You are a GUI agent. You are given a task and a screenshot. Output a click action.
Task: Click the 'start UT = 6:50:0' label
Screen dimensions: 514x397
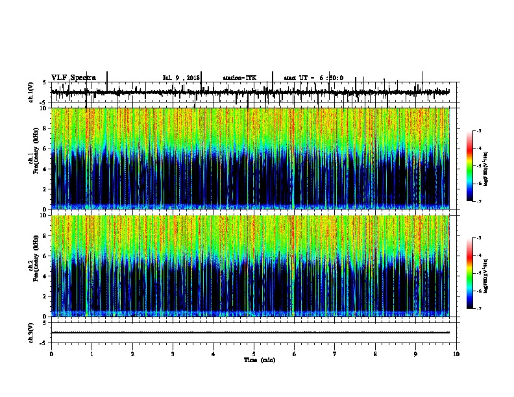click(x=313, y=78)
